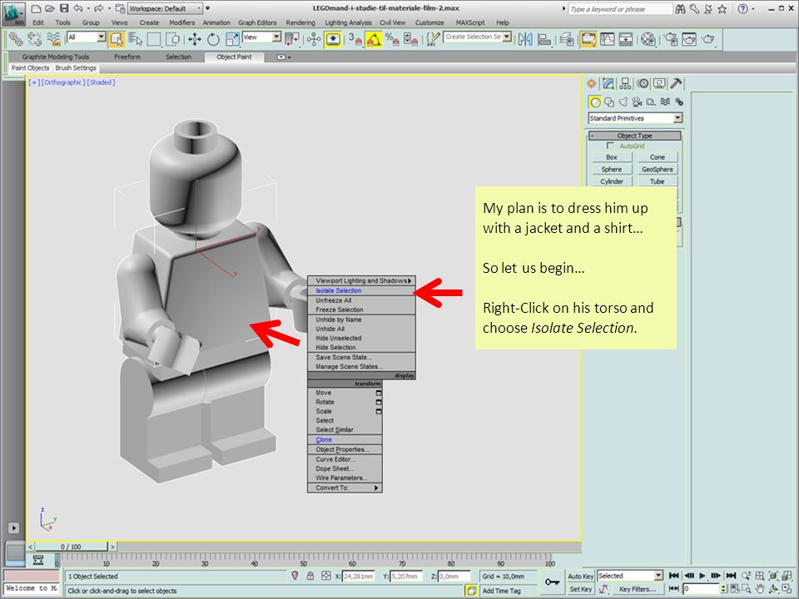Open the reference coordinate View dropdown

(261, 37)
